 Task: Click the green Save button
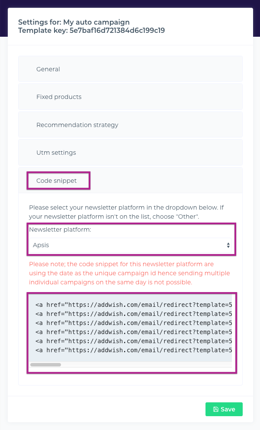[x=224, y=409]
